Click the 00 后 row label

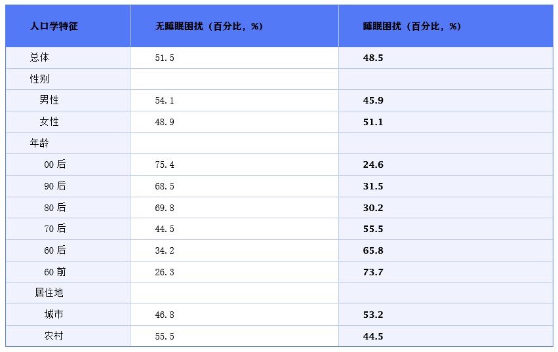coord(55,165)
